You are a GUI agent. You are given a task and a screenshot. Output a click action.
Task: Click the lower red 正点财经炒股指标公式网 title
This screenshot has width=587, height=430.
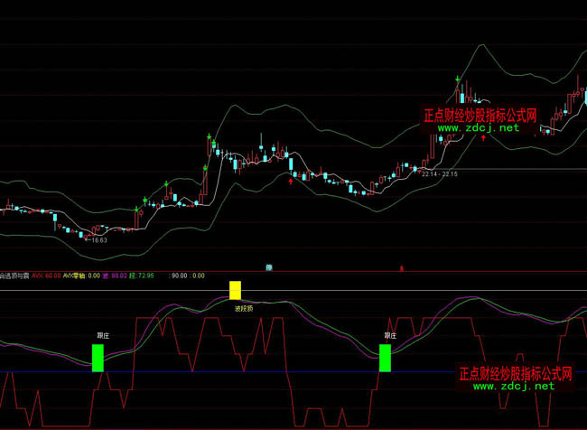[x=515, y=372]
